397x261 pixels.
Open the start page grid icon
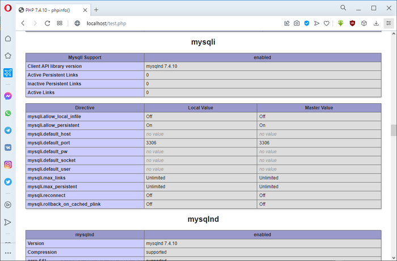60,23
